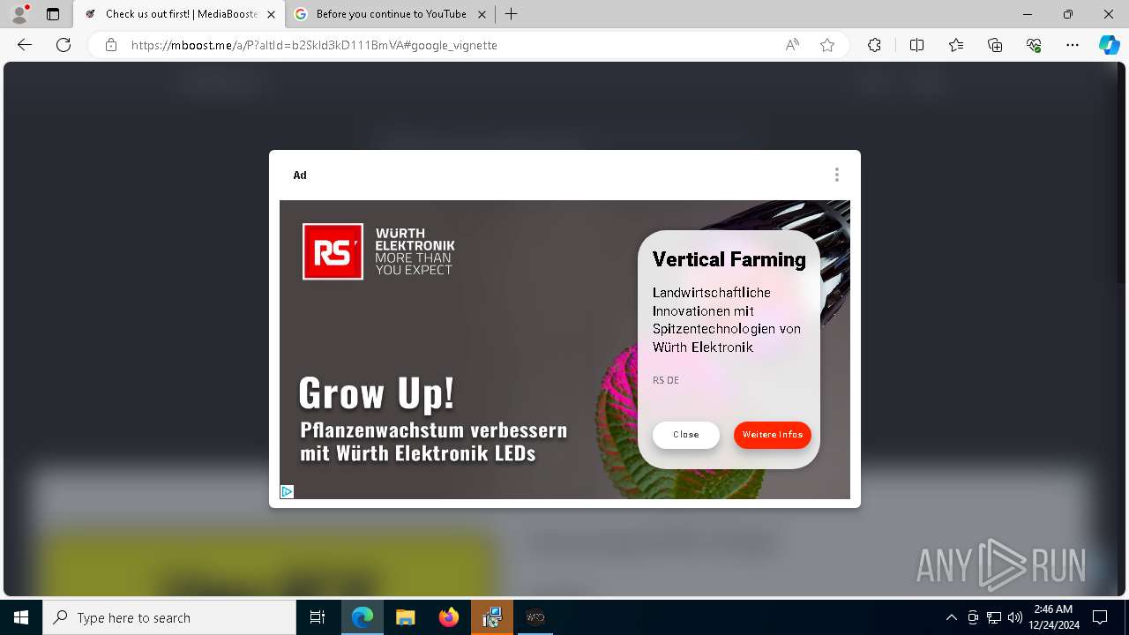
Task: Open a new browser tab
Action: pyautogui.click(x=512, y=14)
